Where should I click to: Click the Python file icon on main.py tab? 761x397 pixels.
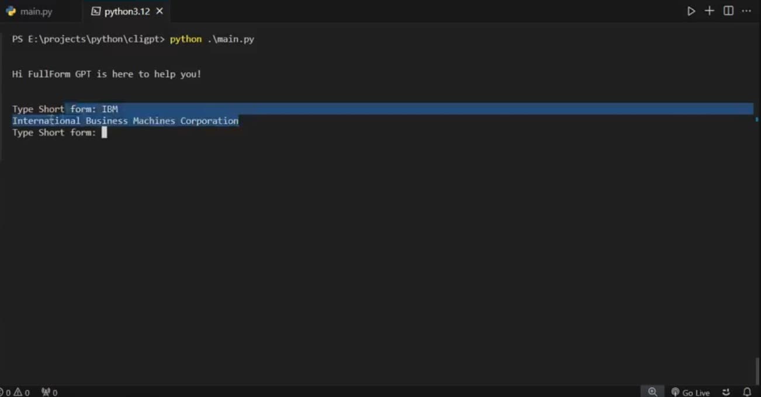11,11
